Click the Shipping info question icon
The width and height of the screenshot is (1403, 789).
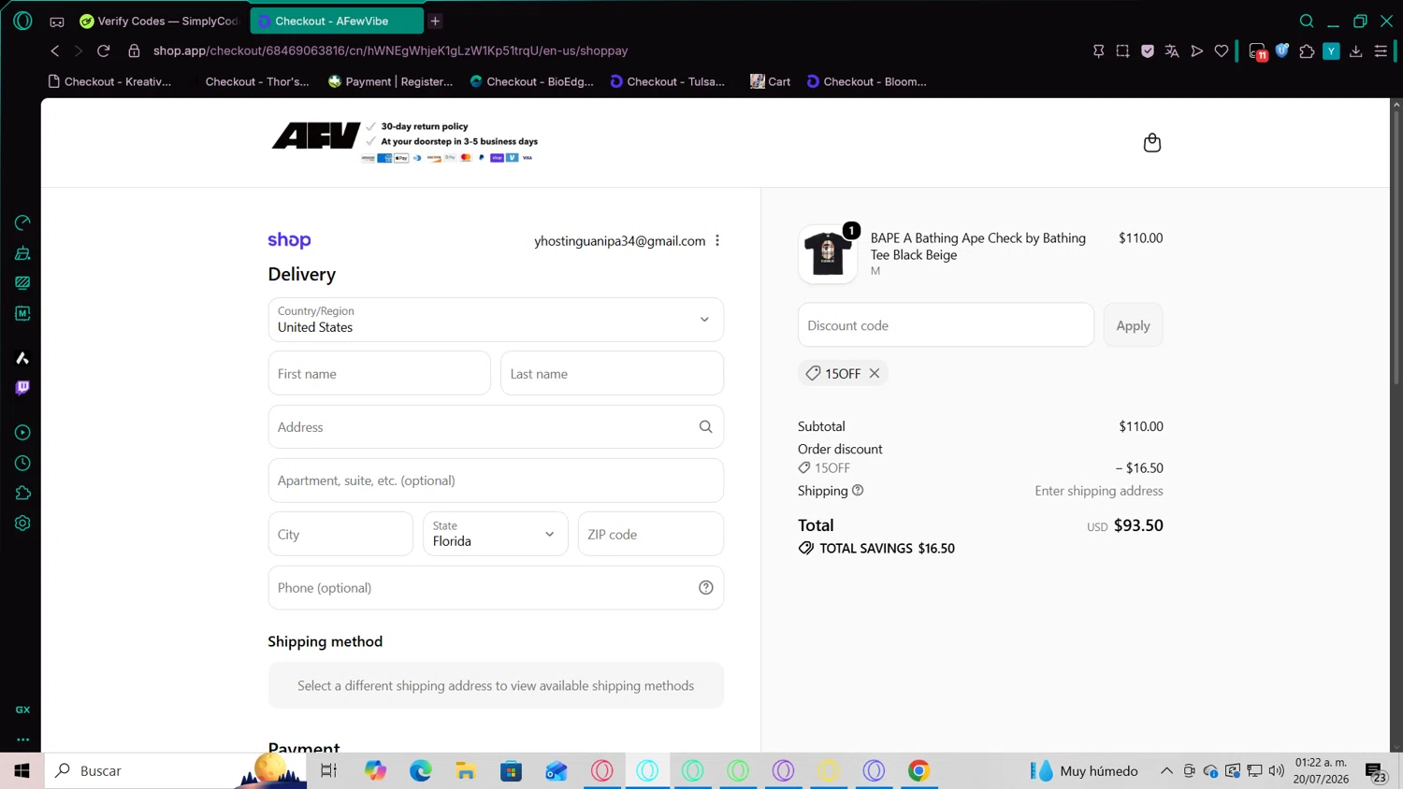point(858,491)
